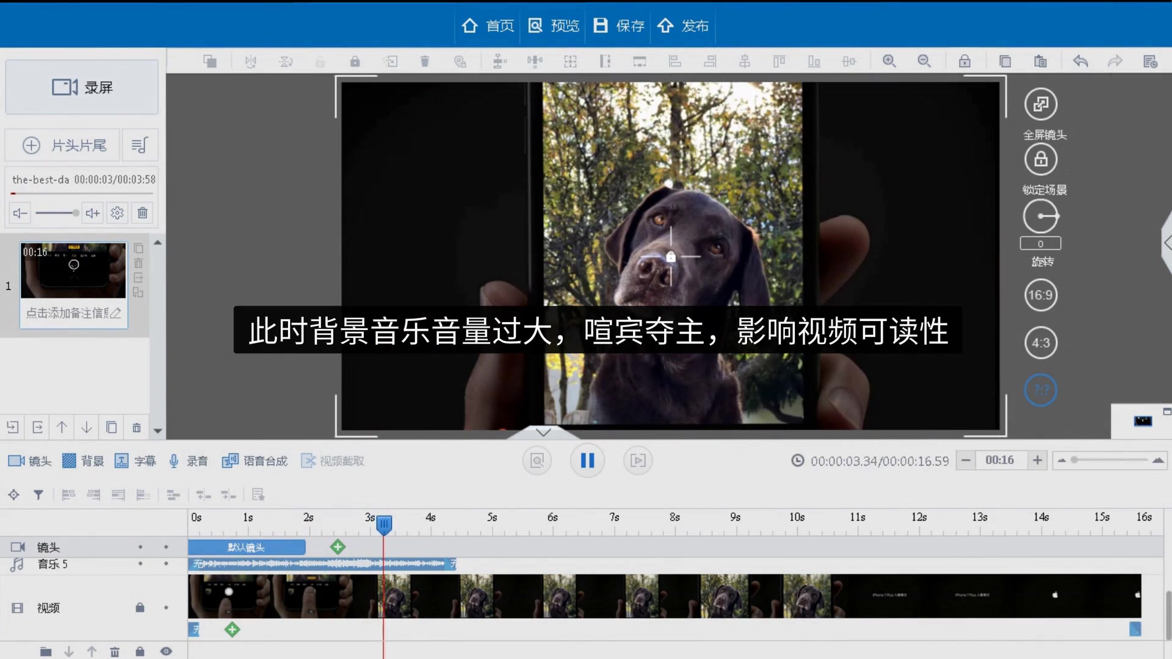The height and width of the screenshot is (659, 1172).
Task: Toggle 锁定场景 lock scene
Action: pyautogui.click(x=1041, y=160)
